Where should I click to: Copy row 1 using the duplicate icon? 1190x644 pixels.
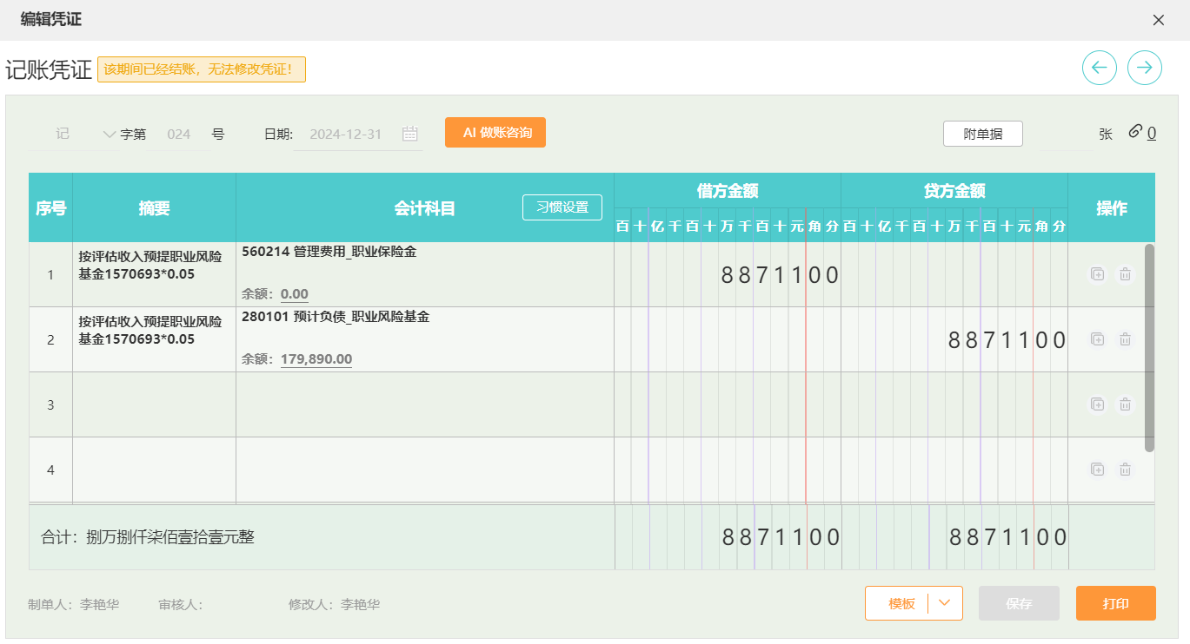tap(1097, 274)
